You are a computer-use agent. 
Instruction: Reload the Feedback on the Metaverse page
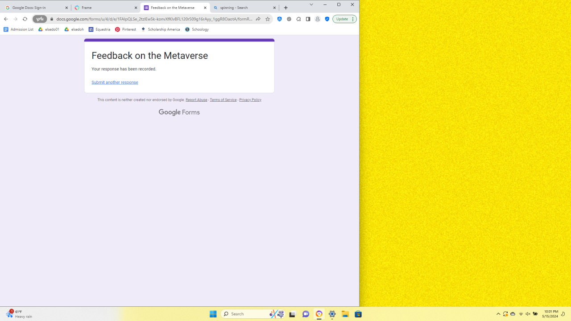pyautogui.click(x=25, y=19)
